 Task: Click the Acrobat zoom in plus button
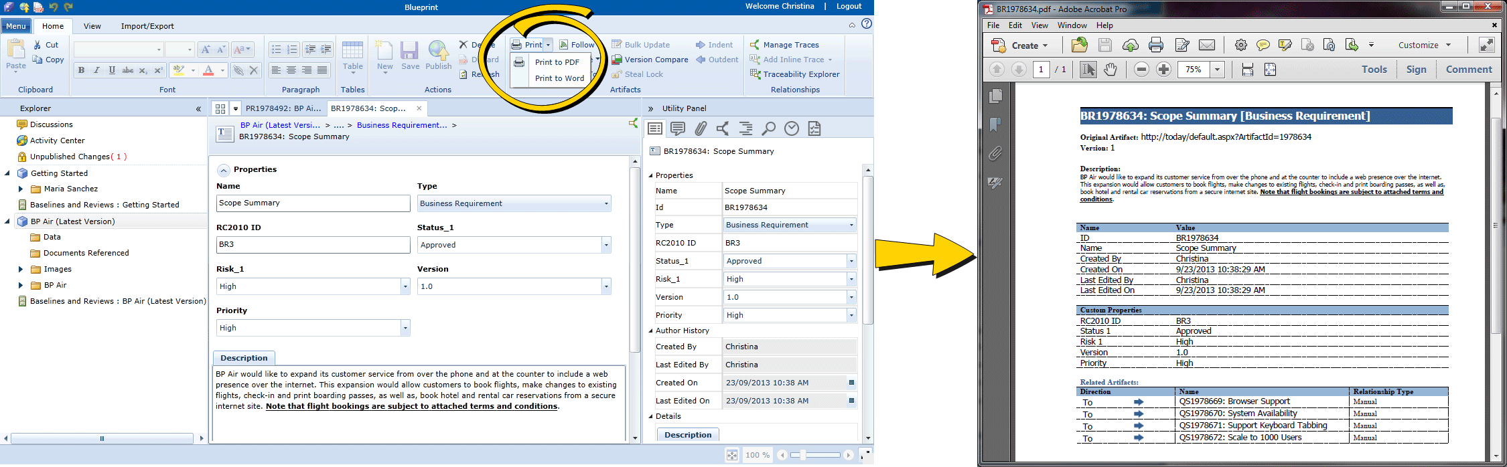pyautogui.click(x=1164, y=70)
